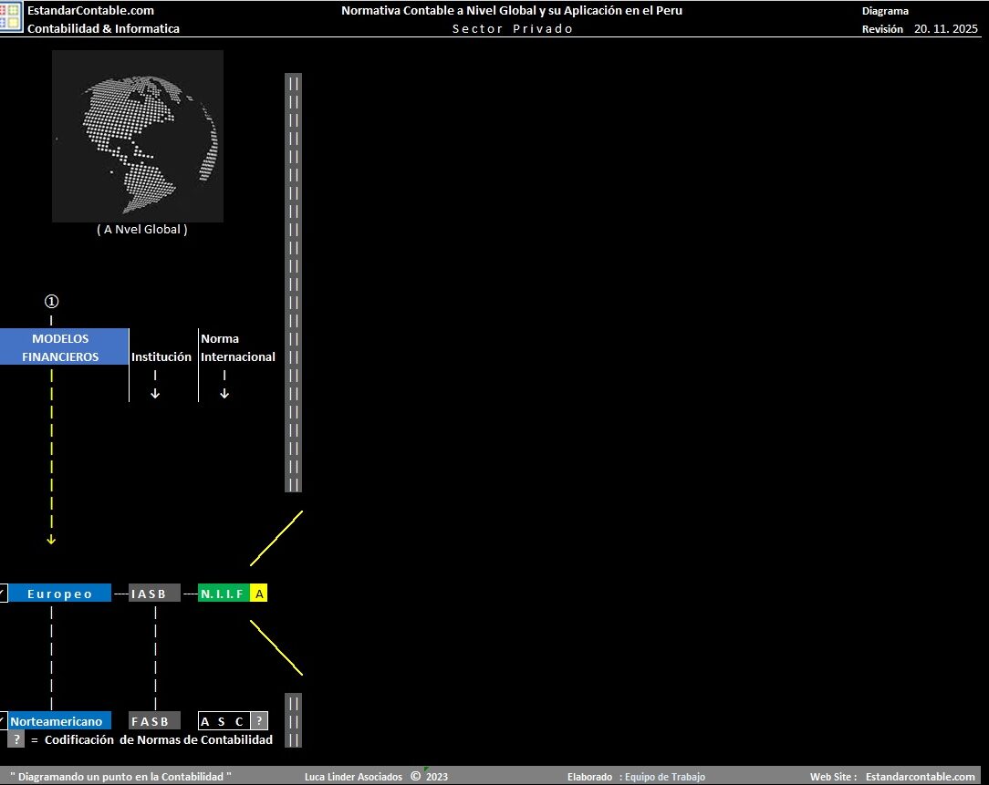Click the question mark icon in the legend

[16, 739]
